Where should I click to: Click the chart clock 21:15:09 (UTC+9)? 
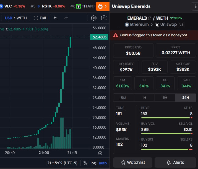(62, 163)
